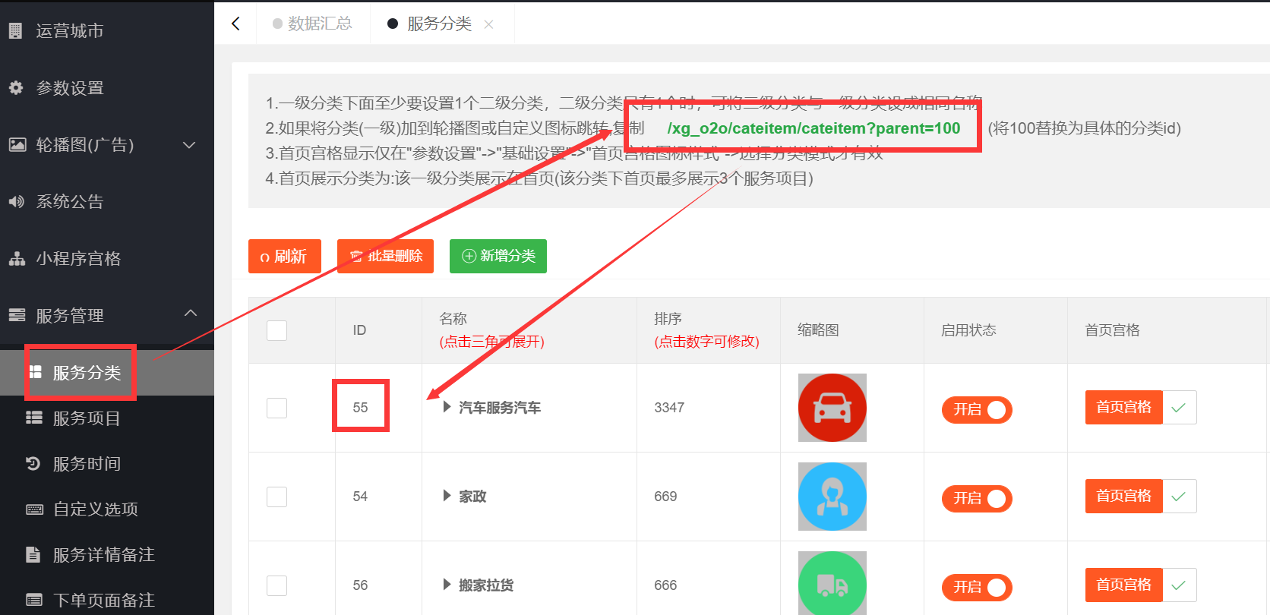Screen dimensions: 1270x615
Task: Switch to the 数据汇总 tab
Action: 313,24
